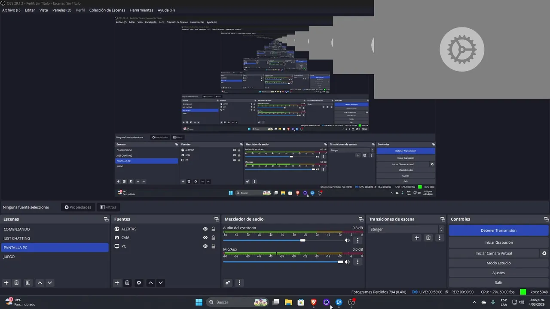Add a scene transition with plus
550x309 pixels.
pyautogui.click(x=416, y=238)
